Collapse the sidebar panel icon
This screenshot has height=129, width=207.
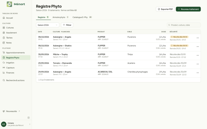pos(28,118)
